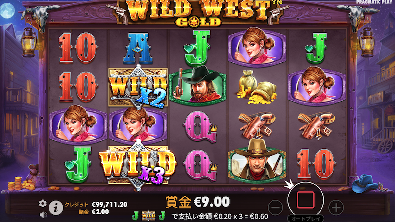Viewport: 395px width, 222px height.
Task: Open the settings gear icon
Action: [43, 203]
